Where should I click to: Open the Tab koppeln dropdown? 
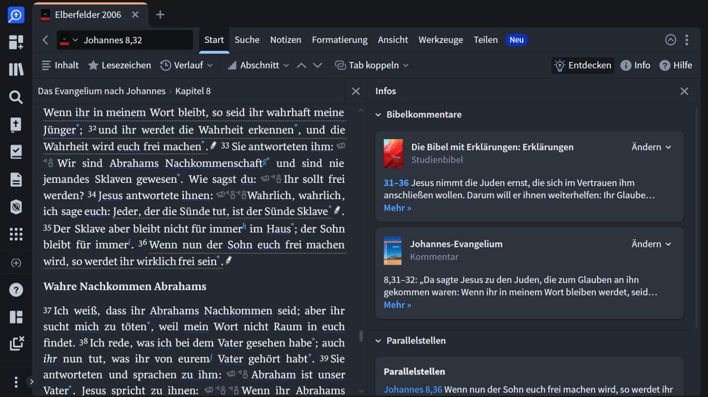click(372, 65)
